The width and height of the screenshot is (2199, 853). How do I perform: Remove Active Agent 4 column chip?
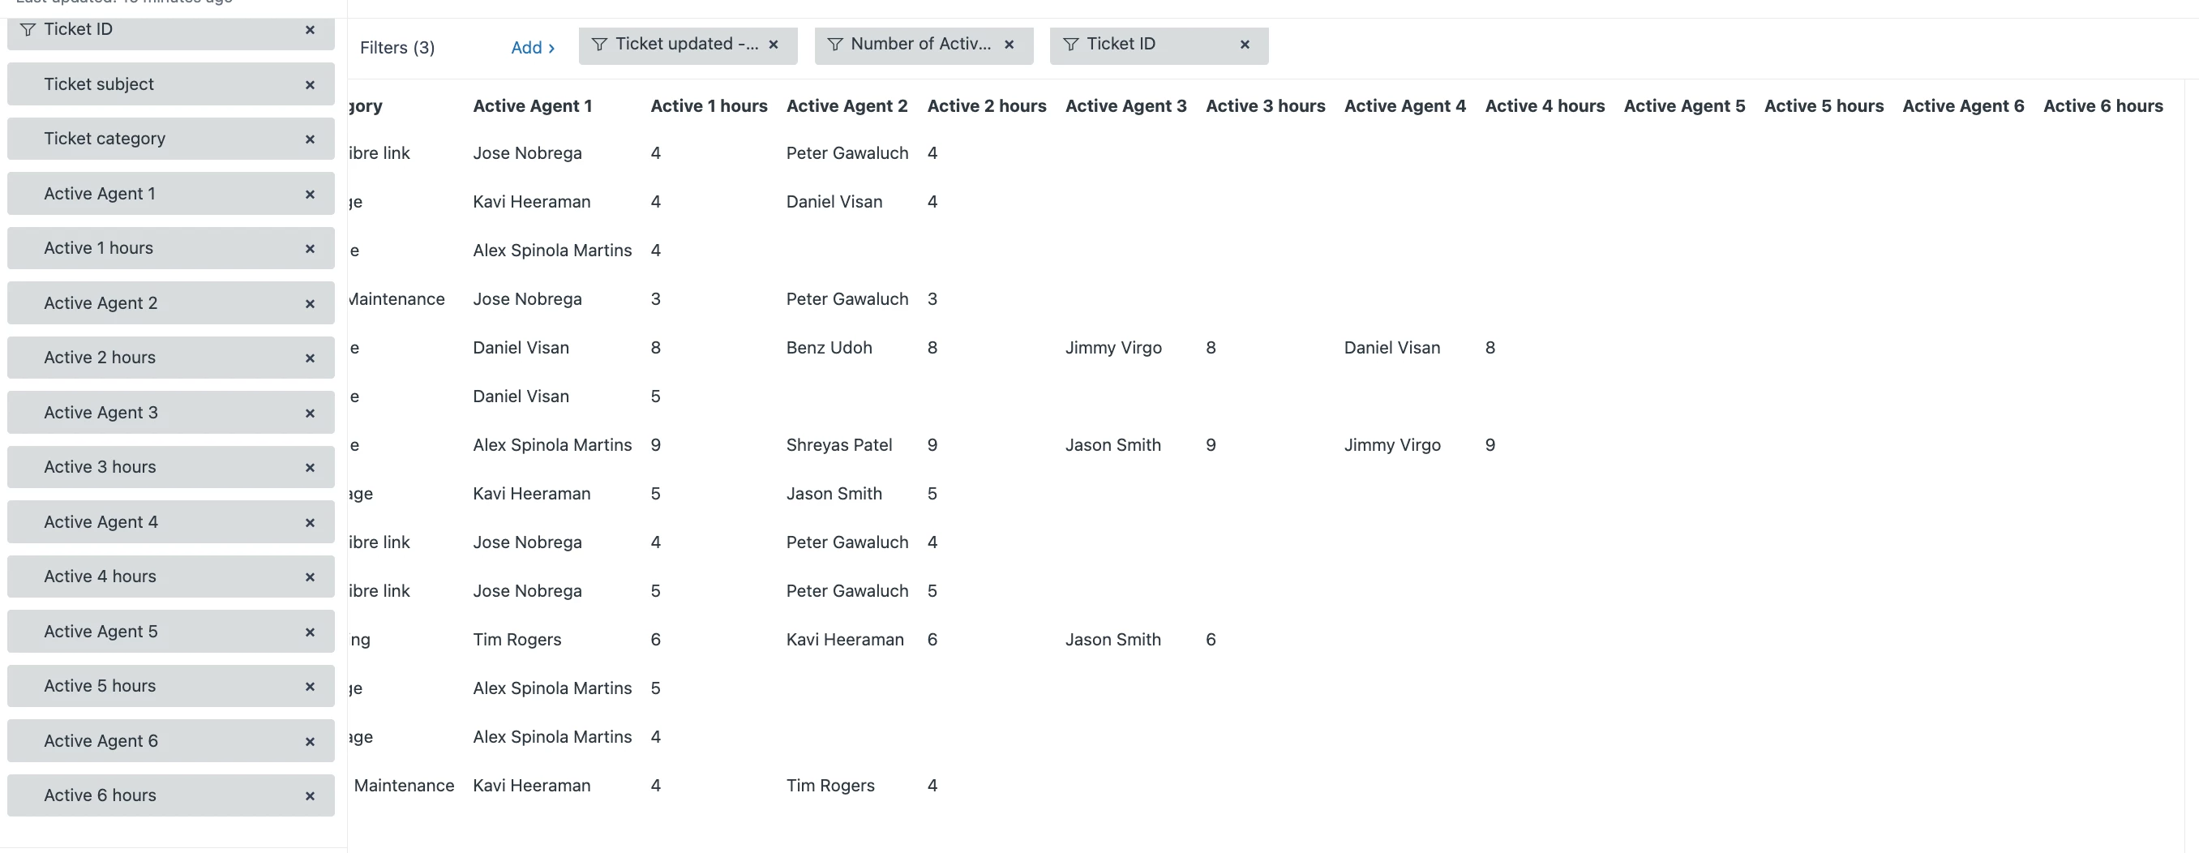coord(310,521)
